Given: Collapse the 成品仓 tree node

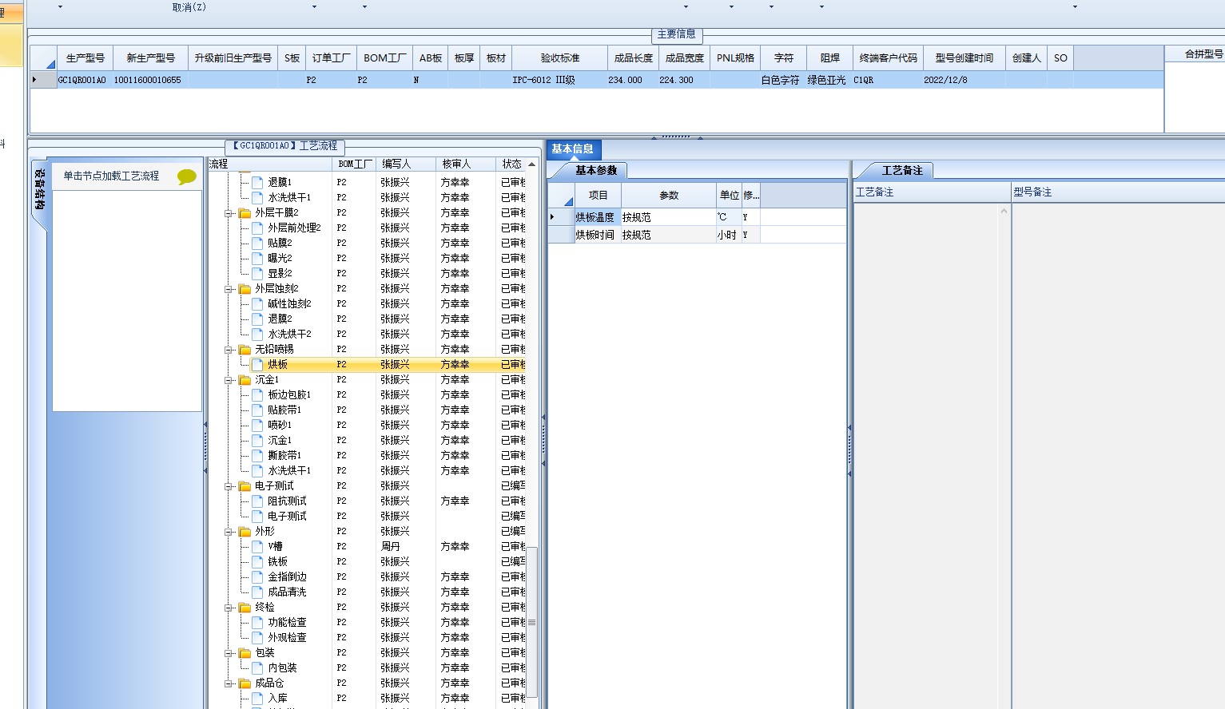Looking at the screenshot, I should (229, 683).
